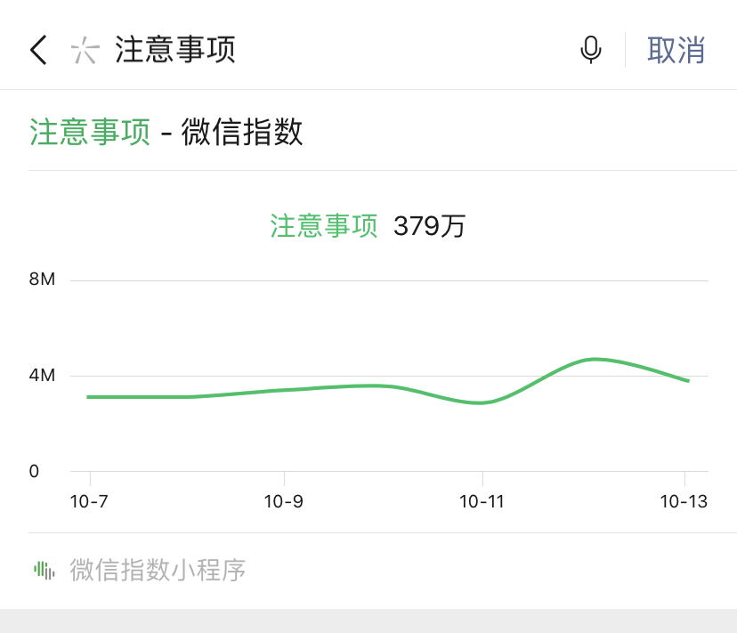This screenshot has width=737, height=633.
Task: Tap the search sparkle icon
Action: tap(85, 51)
